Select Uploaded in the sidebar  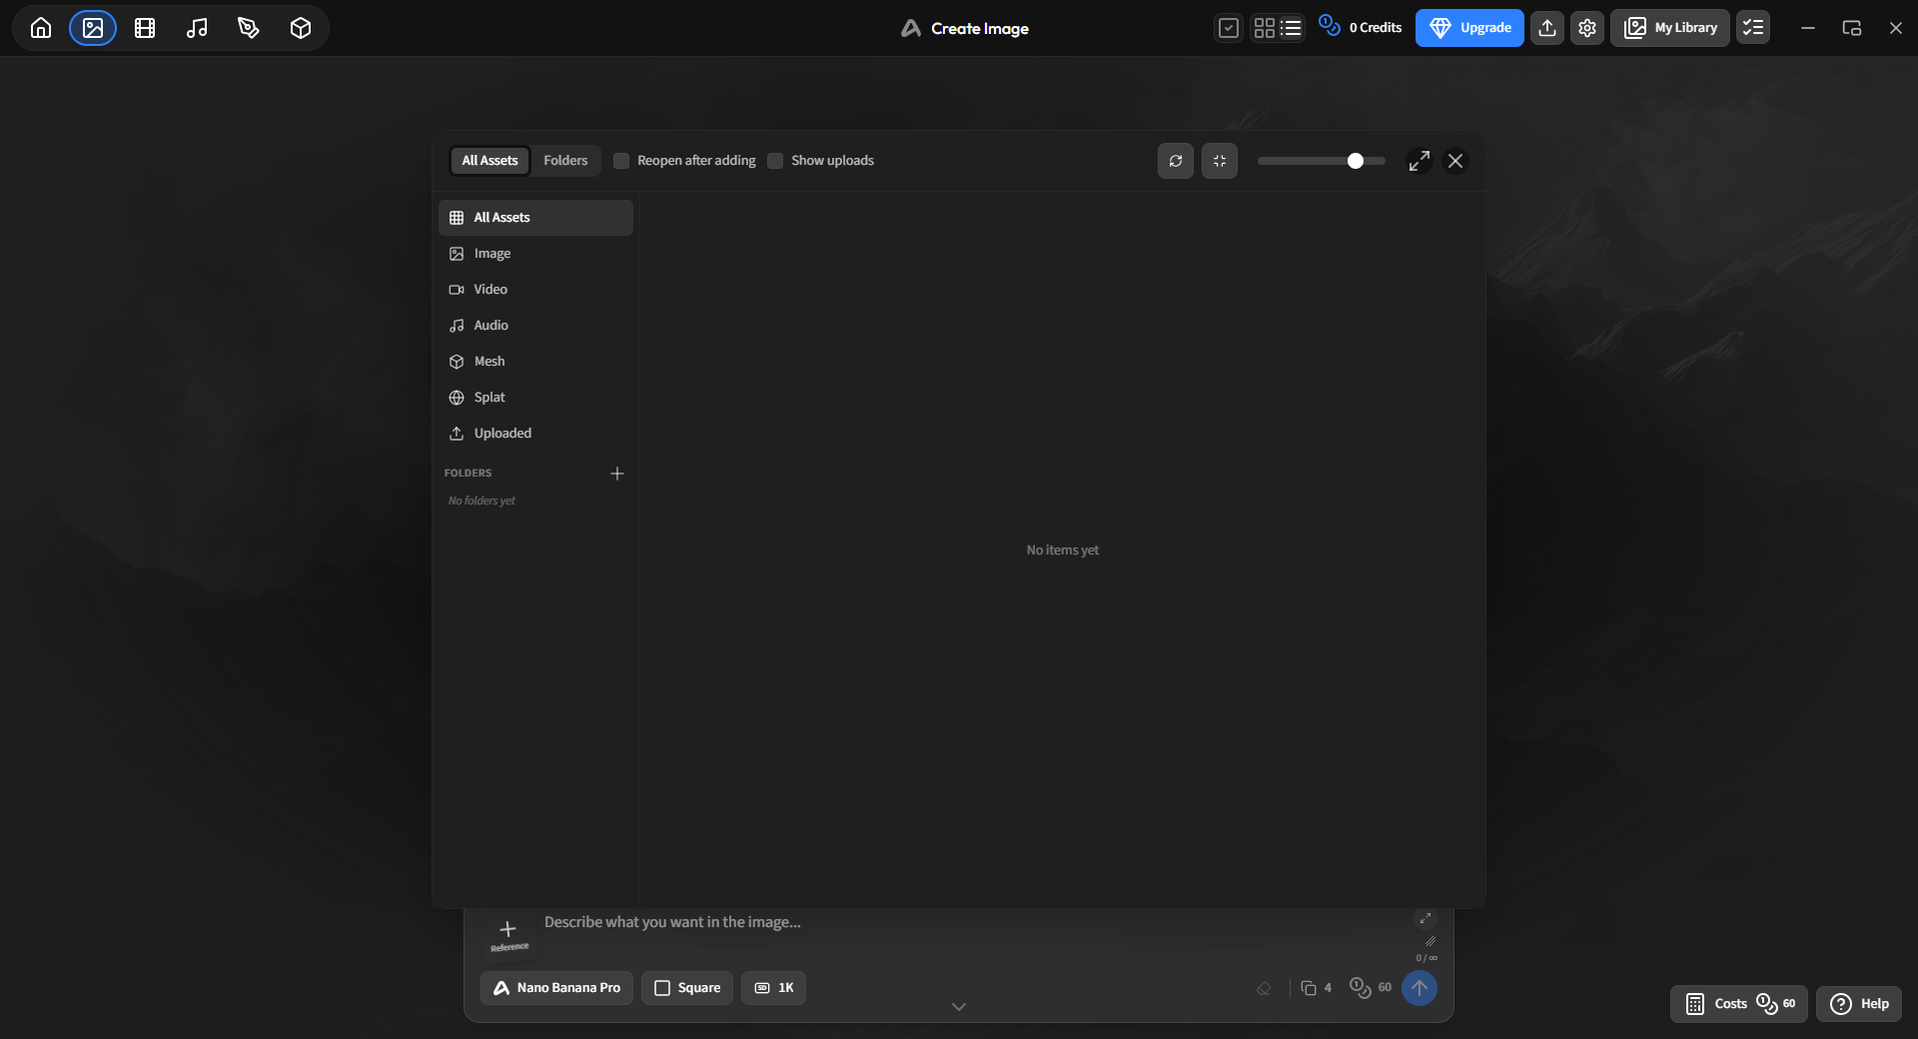coord(535,434)
